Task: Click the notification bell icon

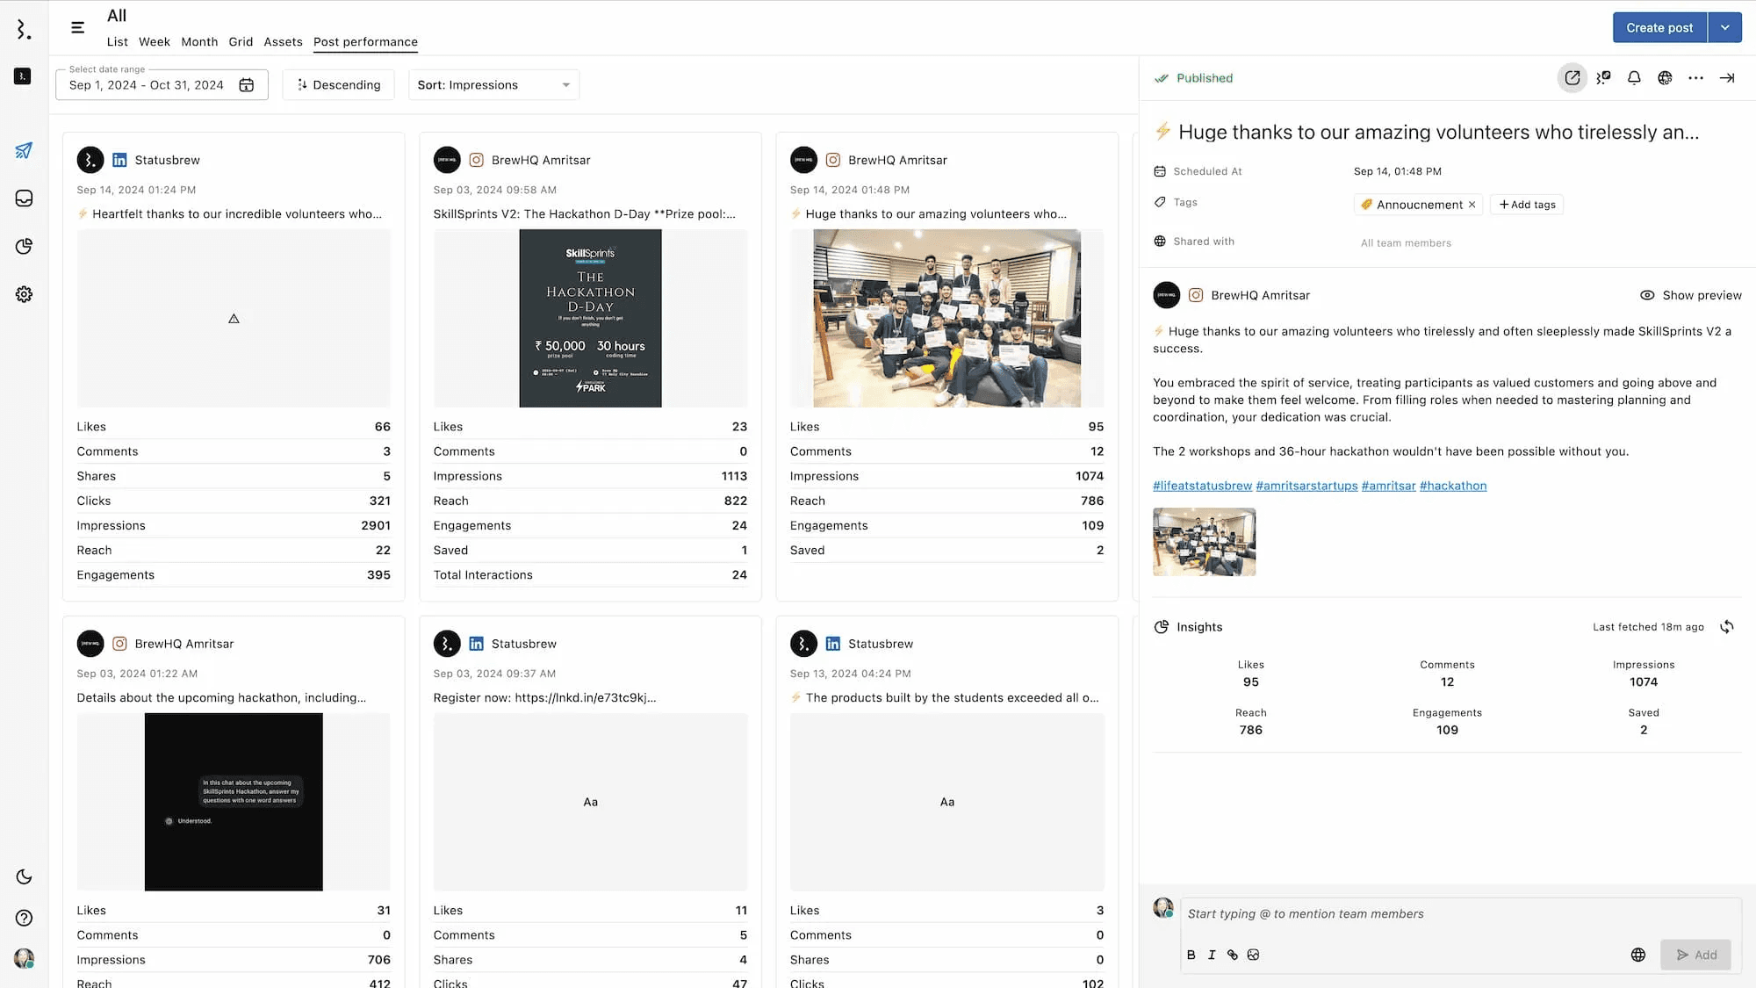Action: pos(1633,78)
